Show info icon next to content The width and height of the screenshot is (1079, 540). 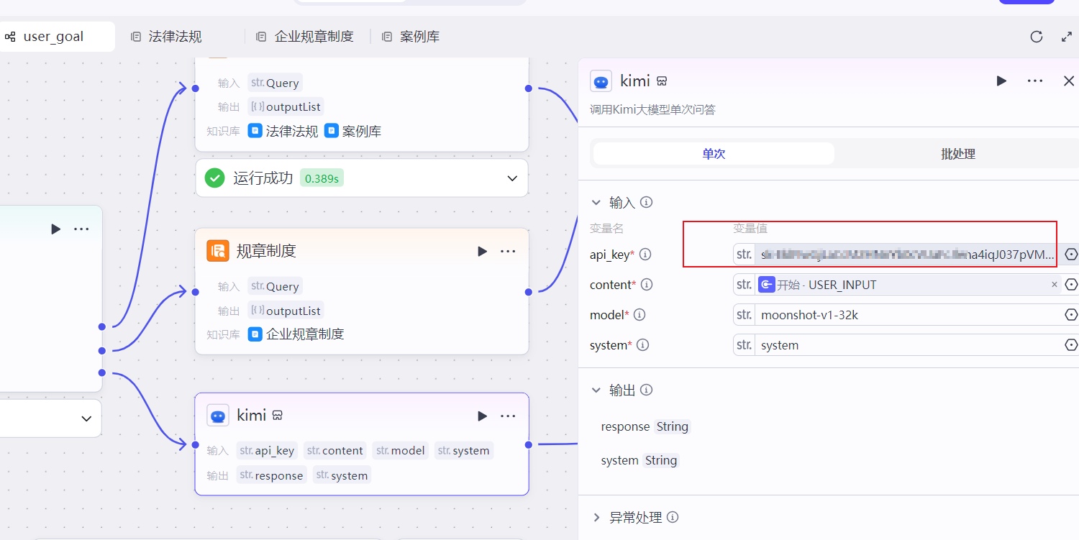[x=647, y=285]
